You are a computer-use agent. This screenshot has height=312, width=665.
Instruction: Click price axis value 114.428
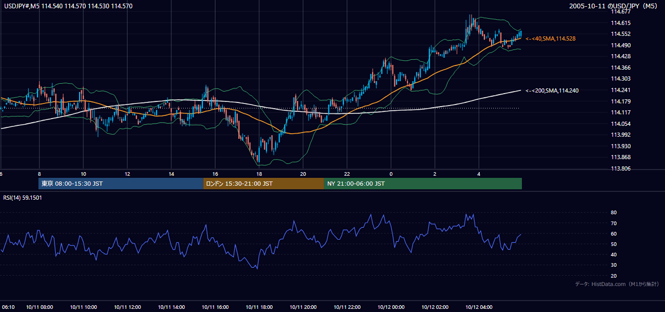point(621,56)
